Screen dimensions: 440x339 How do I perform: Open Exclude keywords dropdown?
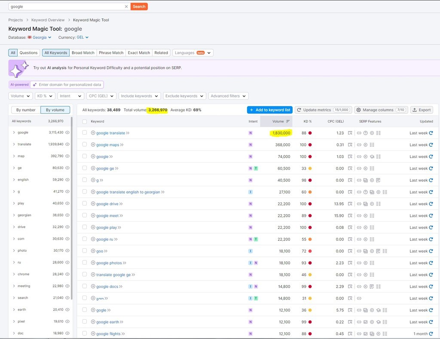[x=184, y=96]
